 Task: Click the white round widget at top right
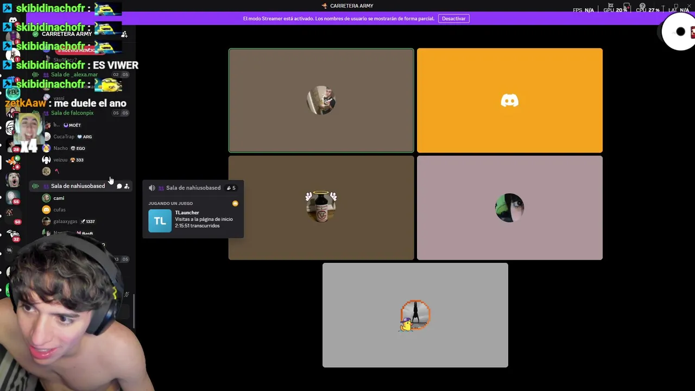pos(680,32)
